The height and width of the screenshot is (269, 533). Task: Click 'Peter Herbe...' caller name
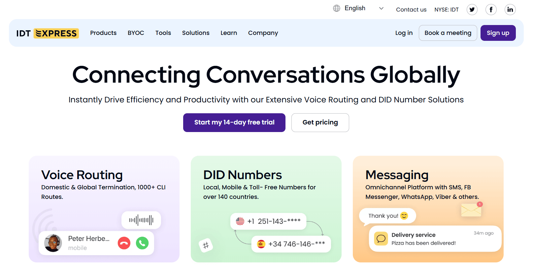(89, 239)
